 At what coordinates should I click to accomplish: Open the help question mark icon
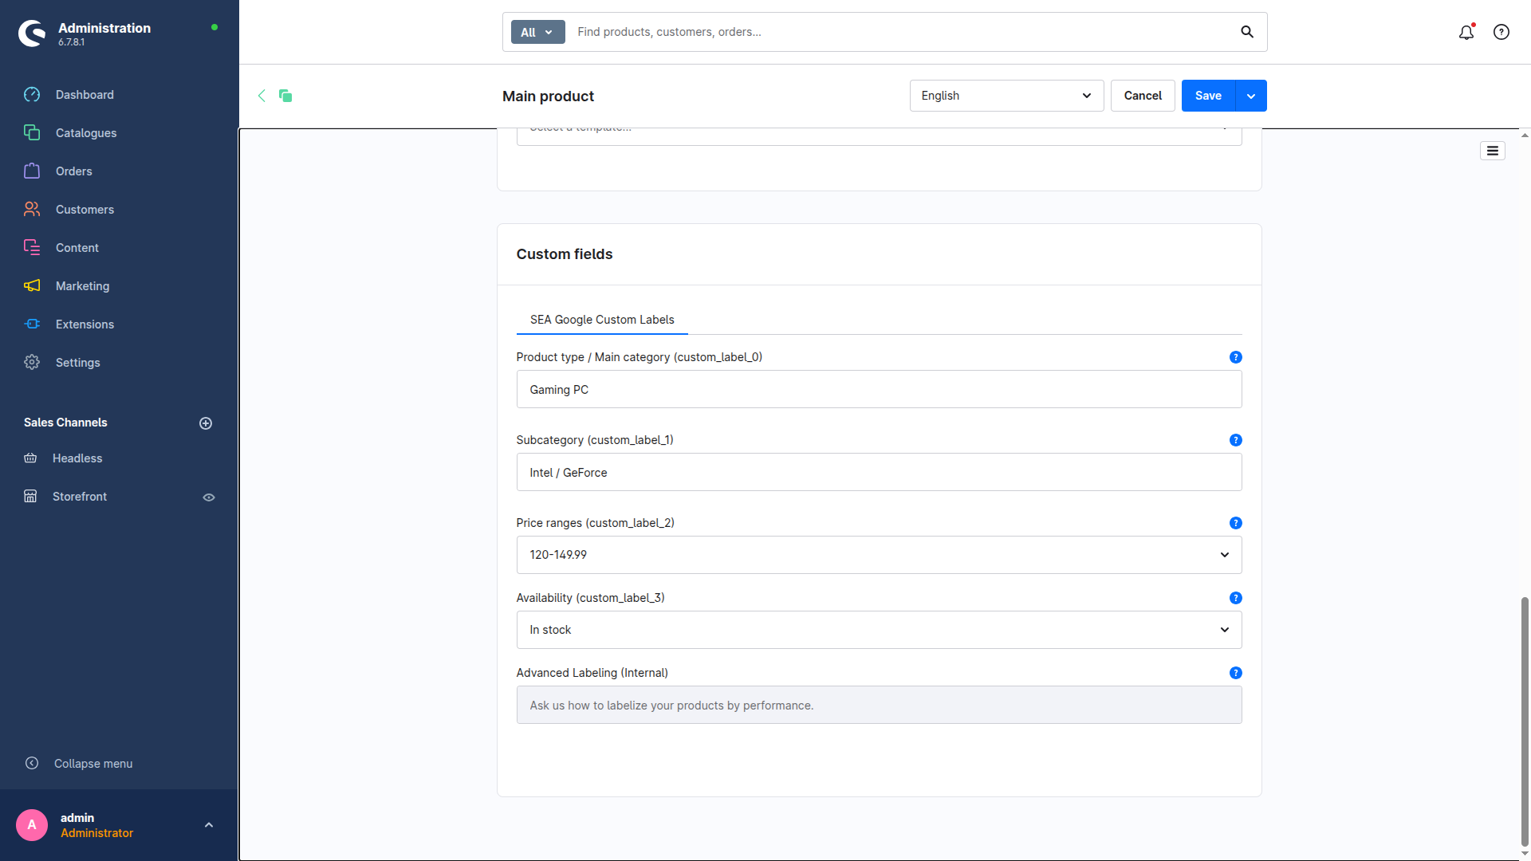[x=1501, y=32]
